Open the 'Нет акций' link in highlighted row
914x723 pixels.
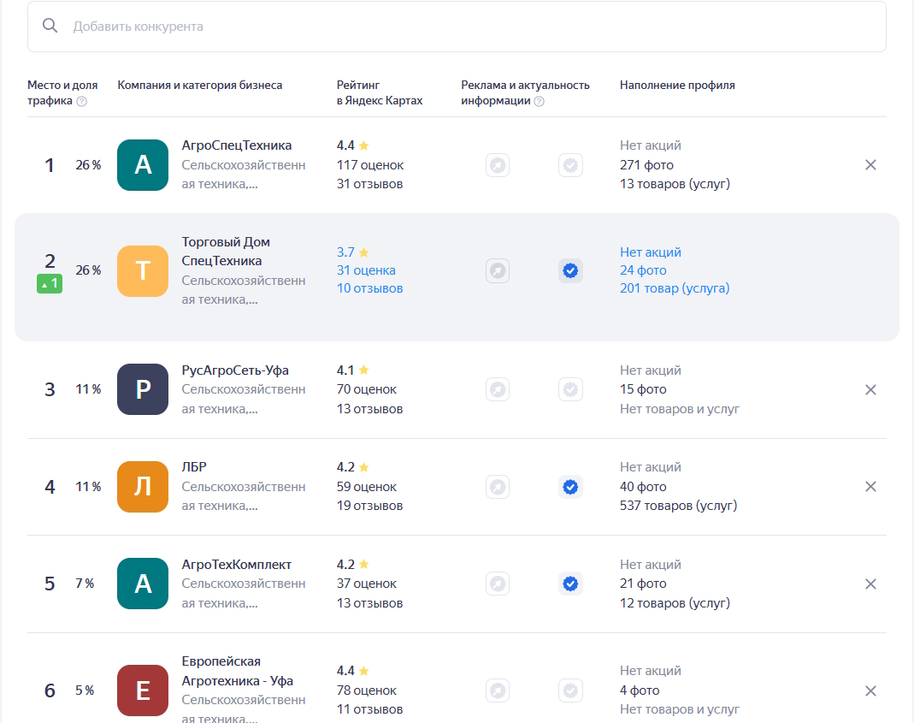pyautogui.click(x=651, y=252)
